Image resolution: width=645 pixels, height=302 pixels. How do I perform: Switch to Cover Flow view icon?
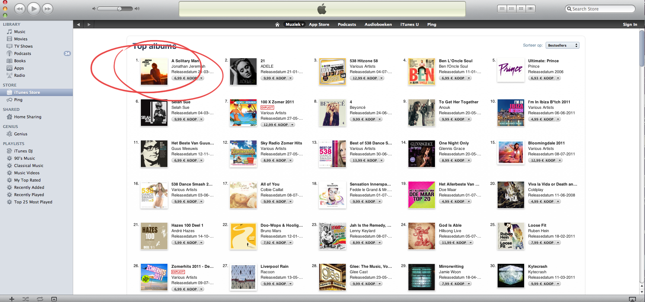point(530,9)
